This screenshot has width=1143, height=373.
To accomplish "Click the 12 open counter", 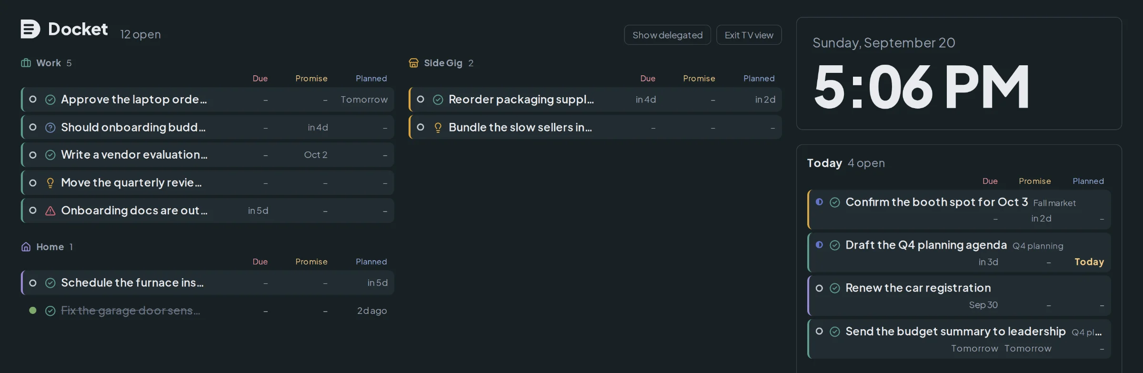I will pos(140,34).
